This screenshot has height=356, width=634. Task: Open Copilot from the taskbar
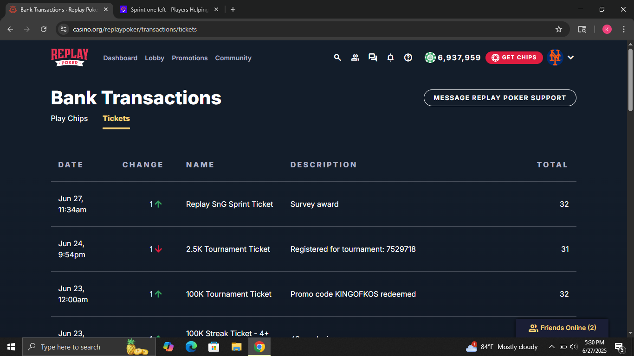click(x=168, y=347)
